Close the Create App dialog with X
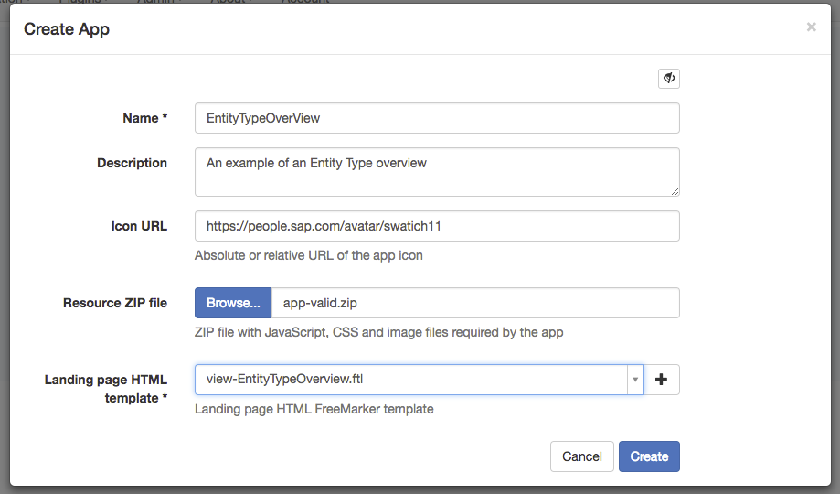Viewport: 840px width, 494px height. 811,27
